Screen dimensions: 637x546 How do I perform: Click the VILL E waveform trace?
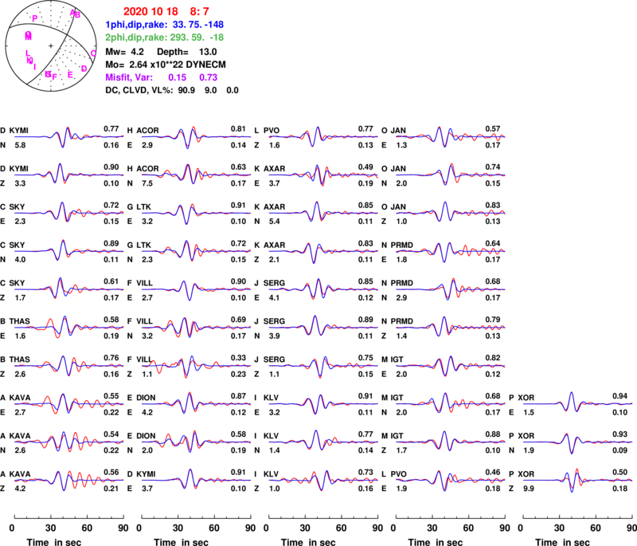coord(196,289)
